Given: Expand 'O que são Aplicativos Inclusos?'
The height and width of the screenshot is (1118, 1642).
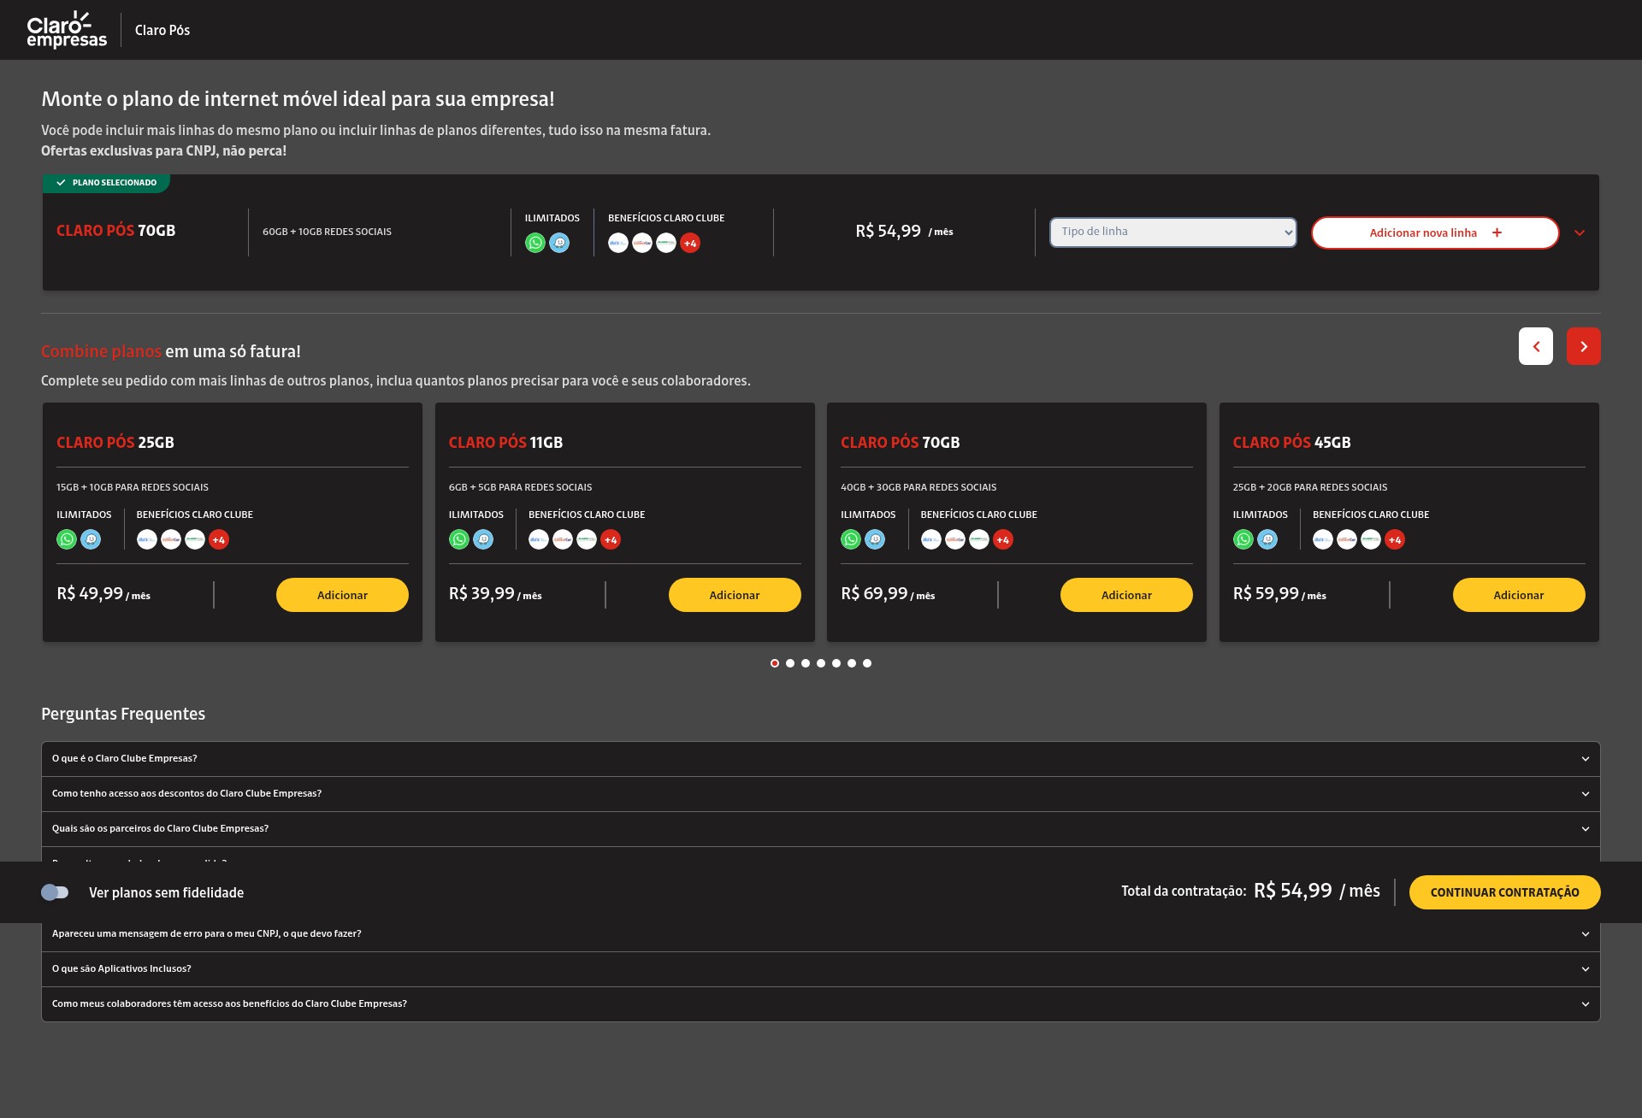Looking at the screenshot, I should pos(821,969).
